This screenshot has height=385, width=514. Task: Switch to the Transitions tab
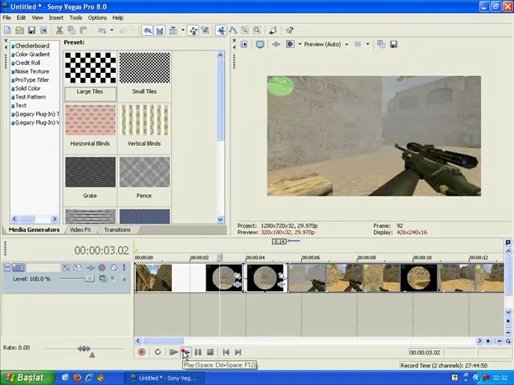coord(117,230)
